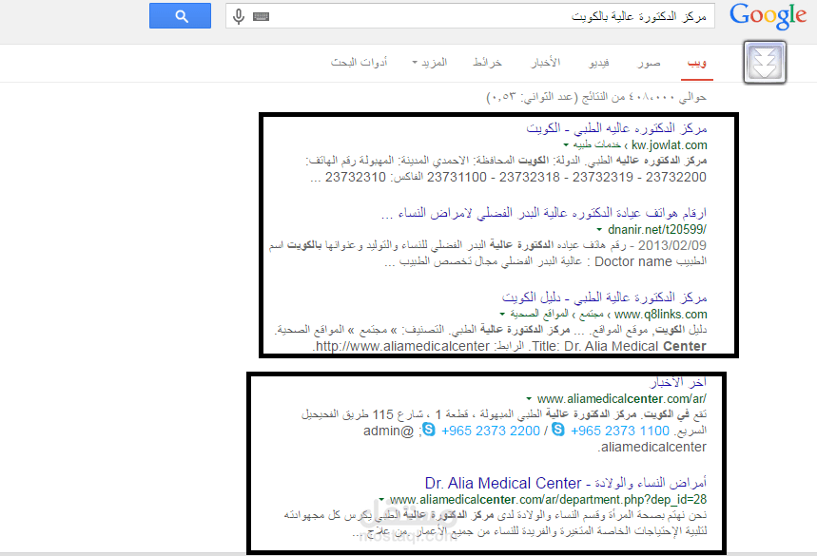Open result مركز الدكتوره عاليه الطبي - الكويت
The width and height of the screenshot is (817, 556).
(x=616, y=128)
